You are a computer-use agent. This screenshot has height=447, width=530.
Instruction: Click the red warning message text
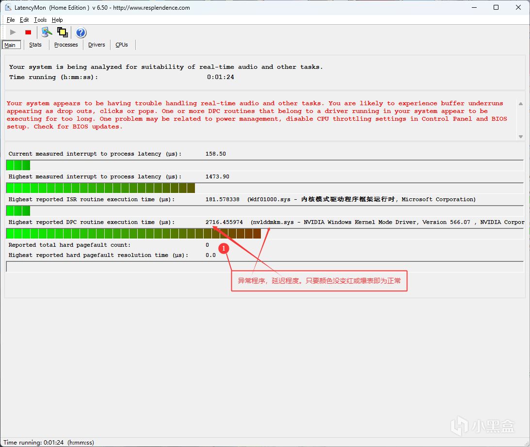(257, 115)
